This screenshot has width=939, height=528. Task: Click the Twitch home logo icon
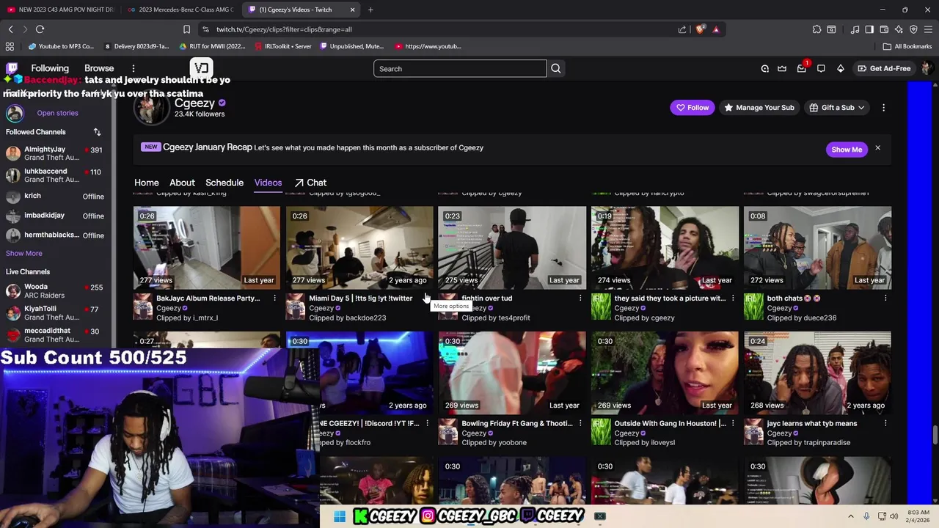click(12, 68)
